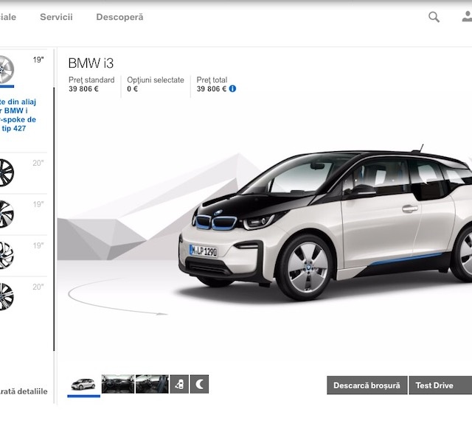
Task: Select the second wheel option, 20 inch
Action: (6, 173)
